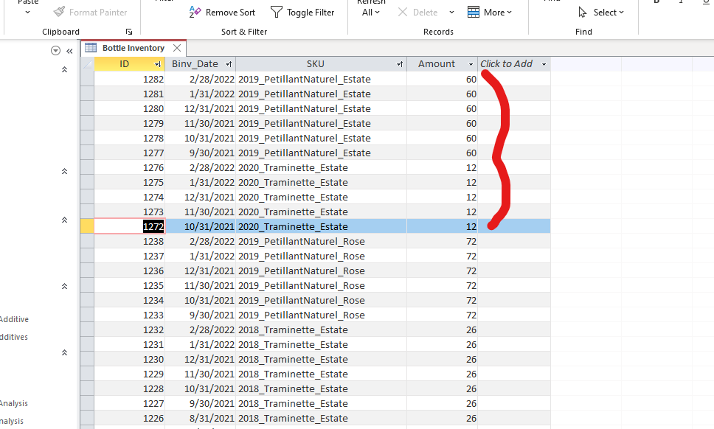Click date 8/31/2021 in row 1226
Screen dimensions: 714x429
point(201,418)
